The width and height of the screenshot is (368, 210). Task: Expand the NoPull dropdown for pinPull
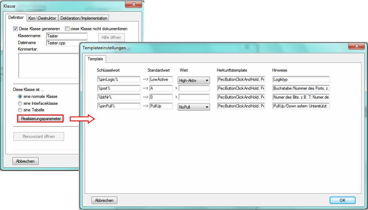pyautogui.click(x=193, y=107)
